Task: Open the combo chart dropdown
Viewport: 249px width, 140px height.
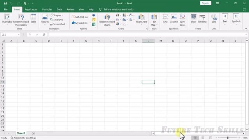Action: 132,20
